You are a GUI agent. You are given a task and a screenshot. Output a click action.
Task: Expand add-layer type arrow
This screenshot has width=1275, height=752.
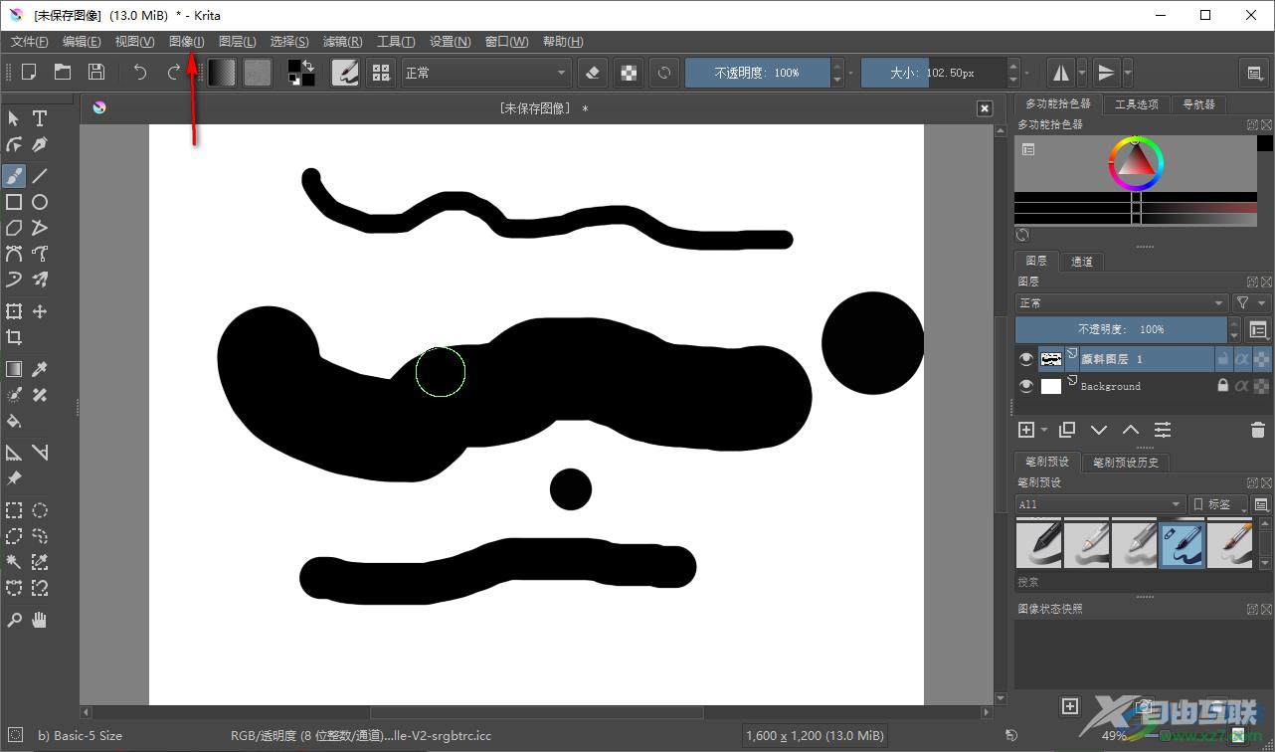1044,430
